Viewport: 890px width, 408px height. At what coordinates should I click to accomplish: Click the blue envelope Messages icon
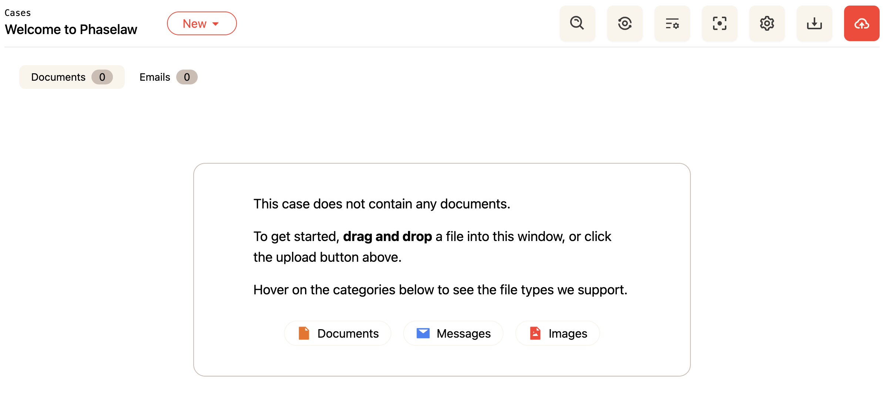click(x=423, y=333)
